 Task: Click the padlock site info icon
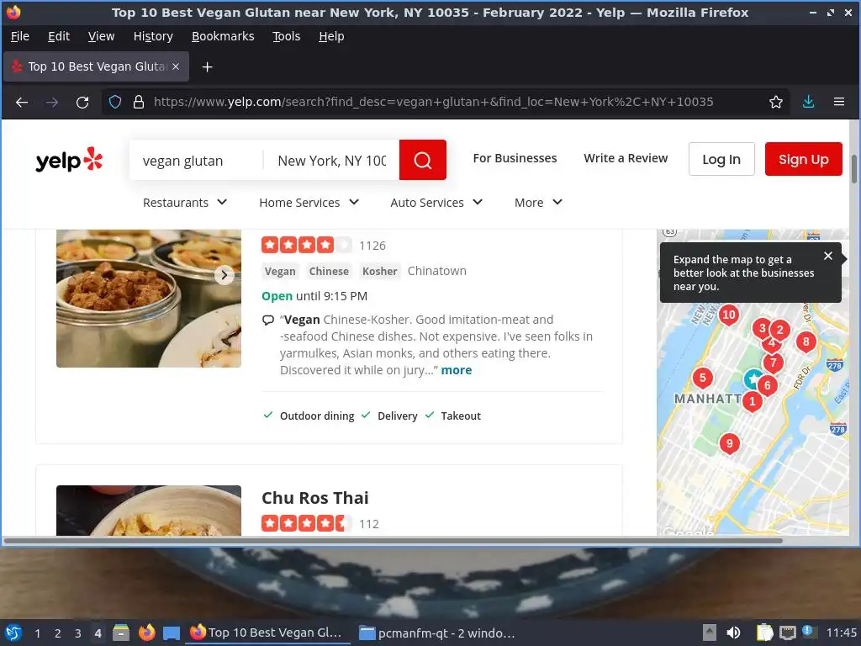tap(139, 102)
